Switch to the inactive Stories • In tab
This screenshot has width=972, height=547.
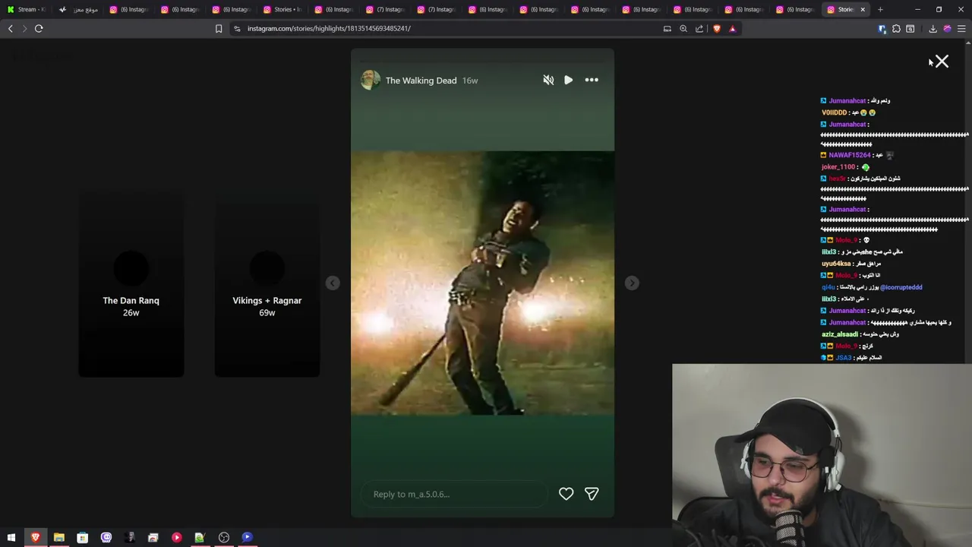point(283,9)
